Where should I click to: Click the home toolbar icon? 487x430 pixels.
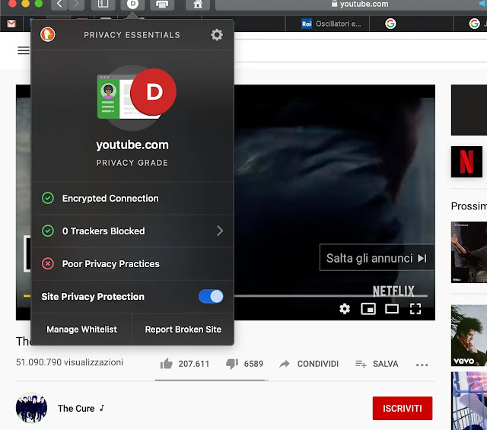point(198,5)
